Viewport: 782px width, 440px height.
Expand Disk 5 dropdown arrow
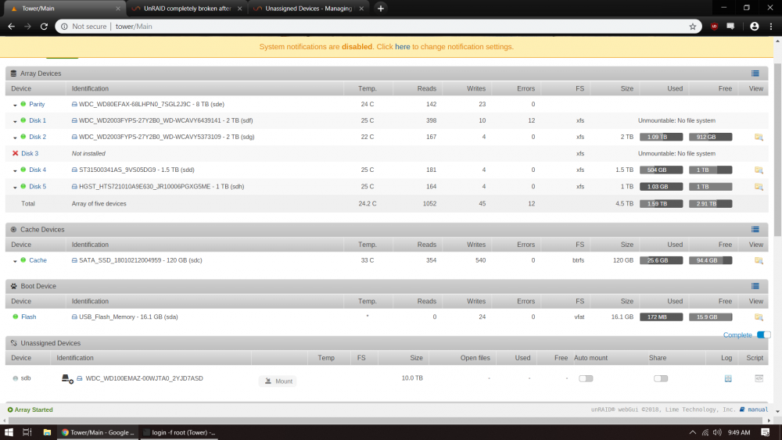coord(15,188)
